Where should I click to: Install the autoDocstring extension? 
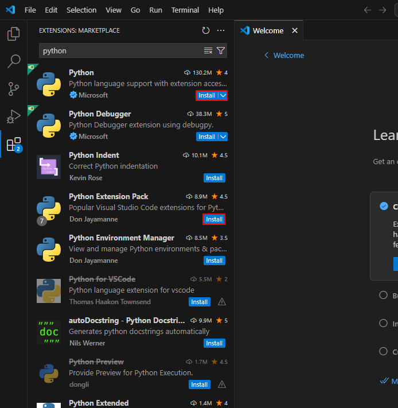pyautogui.click(x=214, y=343)
